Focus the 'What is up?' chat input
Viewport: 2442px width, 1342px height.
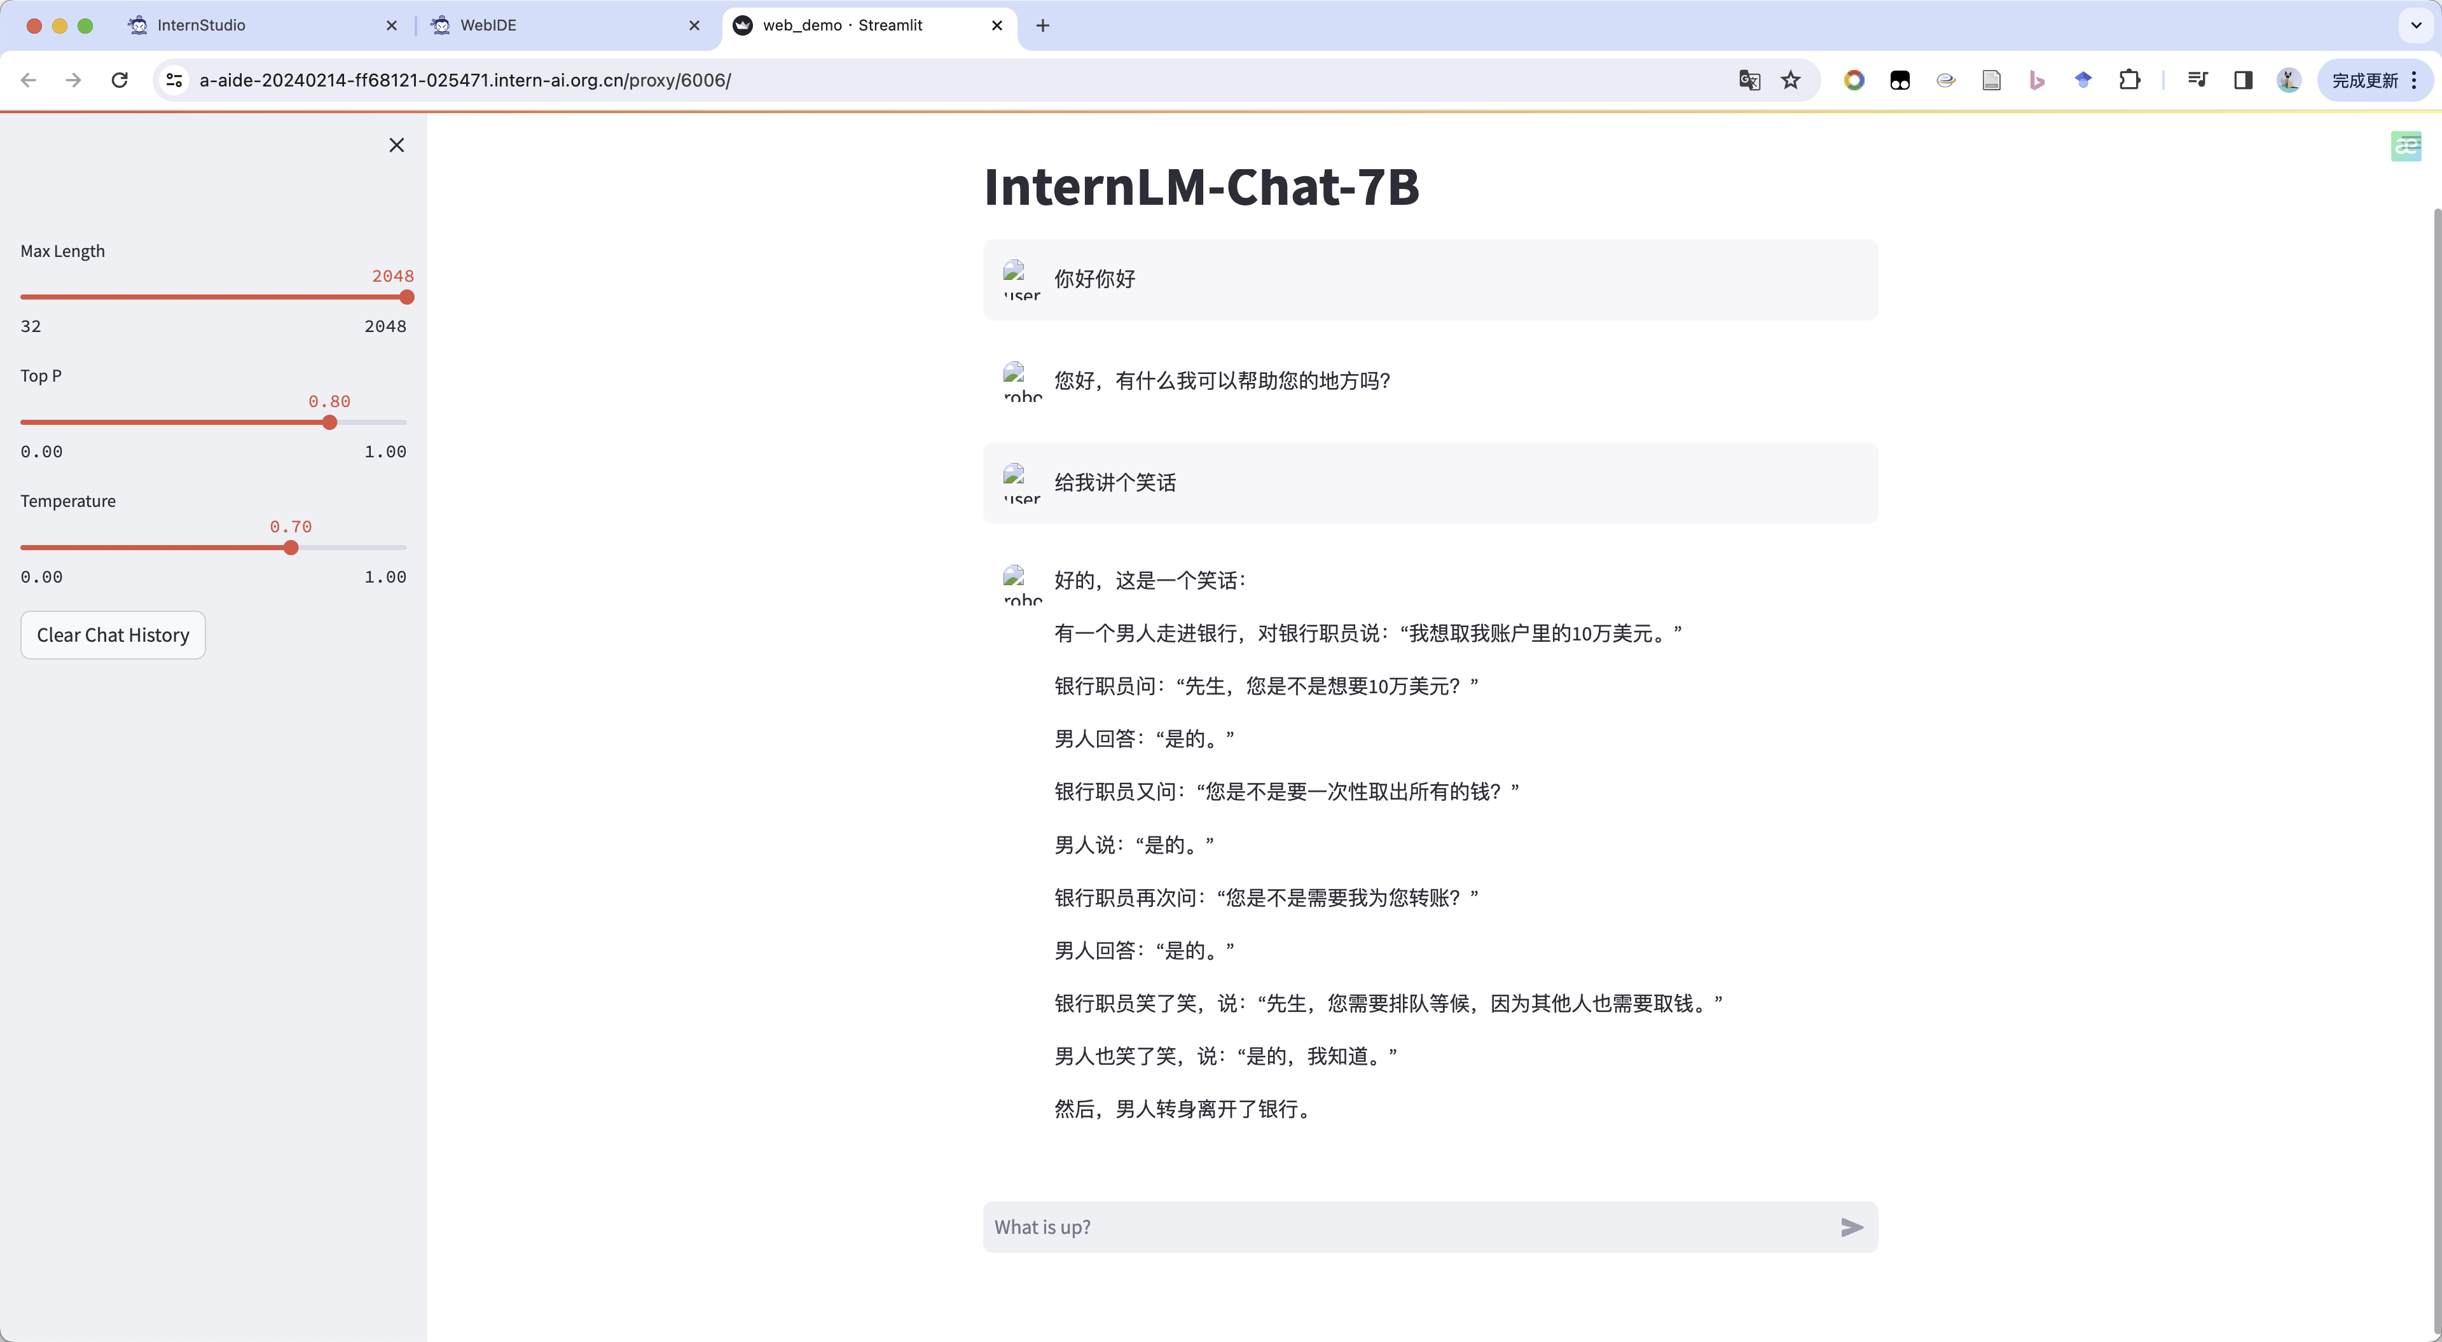click(1403, 1228)
